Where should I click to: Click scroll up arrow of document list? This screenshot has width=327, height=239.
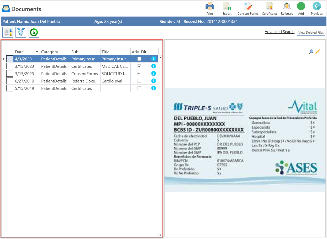pyautogui.click(x=160, y=57)
